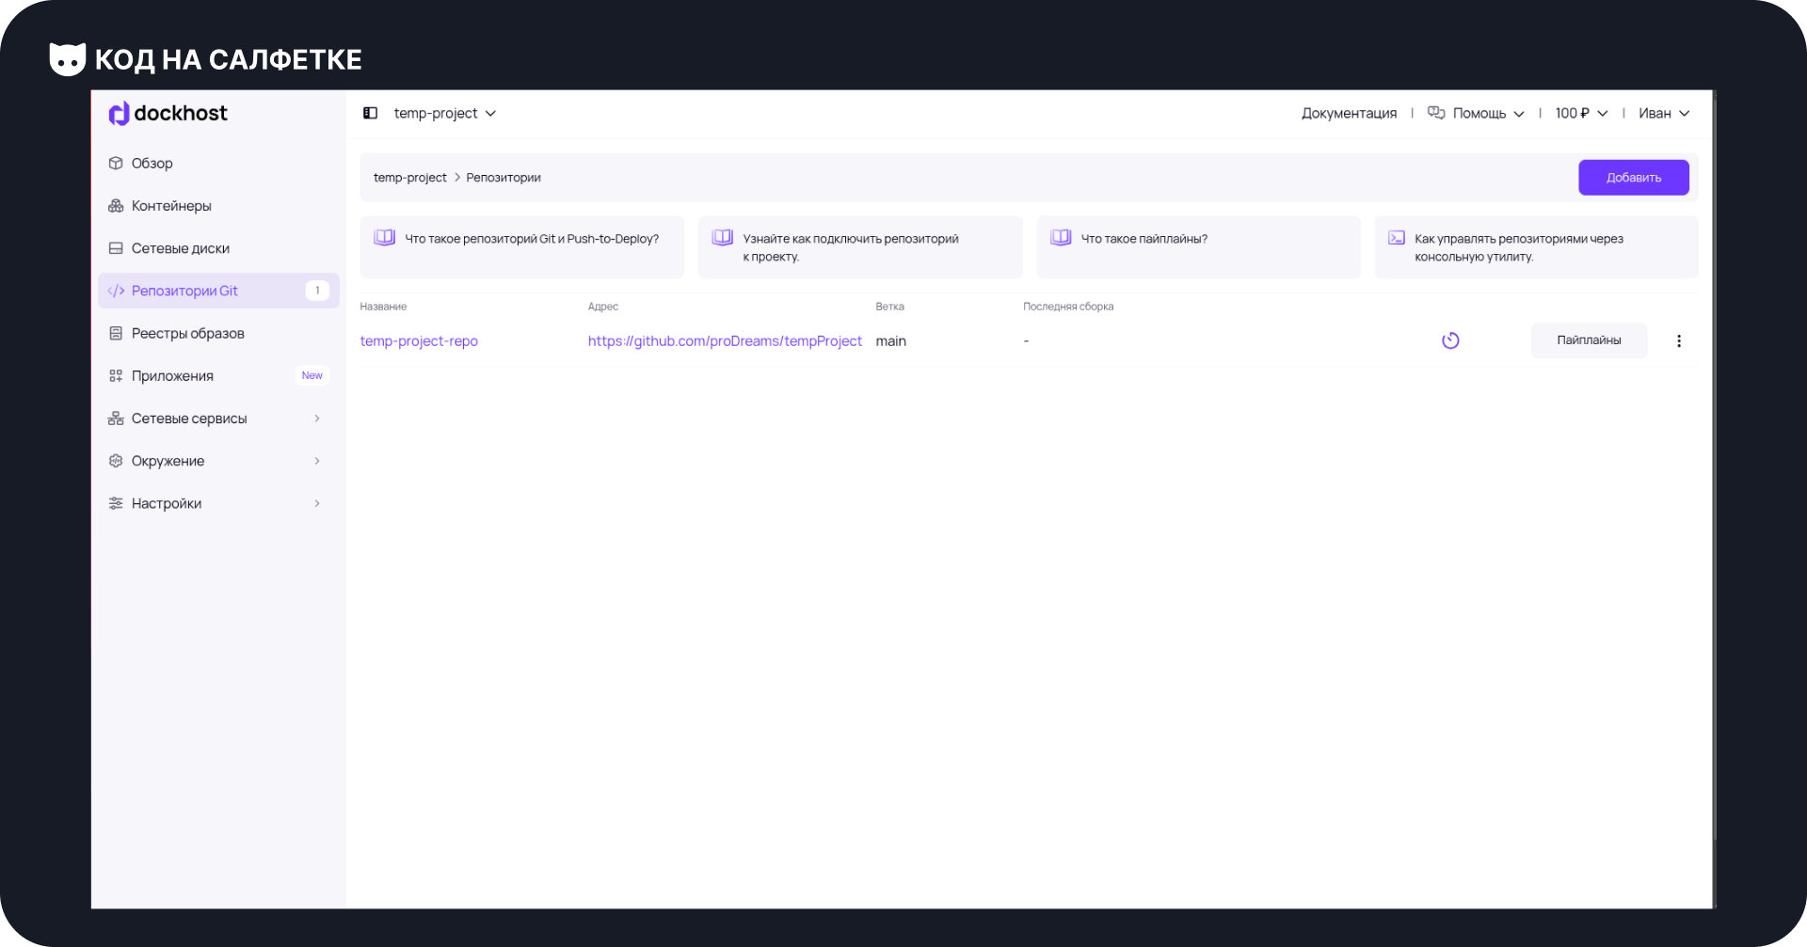Screen dimensions: 1807x947
Task: Click the Добавить button
Action: (x=1634, y=178)
